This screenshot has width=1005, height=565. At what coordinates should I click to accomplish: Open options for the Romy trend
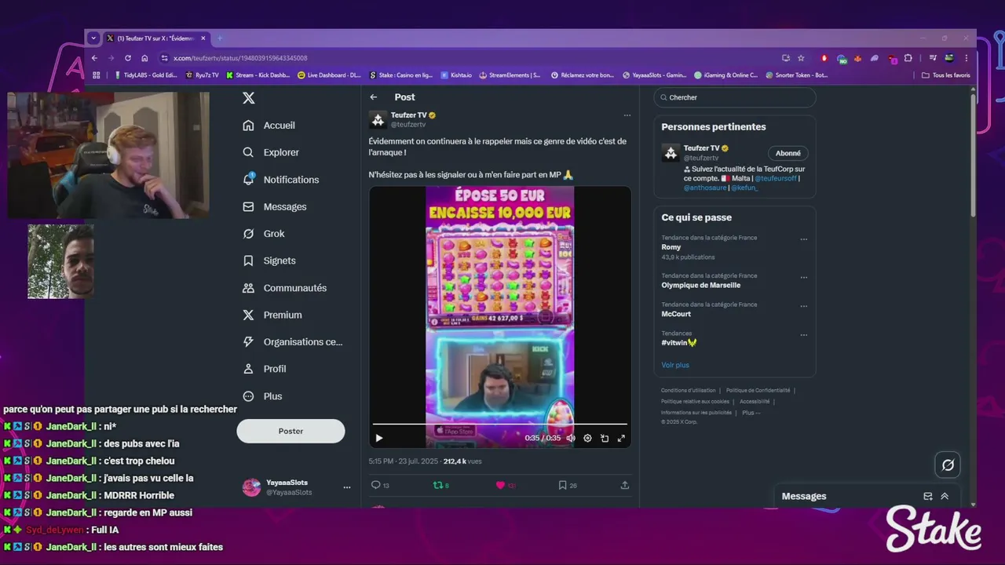pyautogui.click(x=803, y=239)
